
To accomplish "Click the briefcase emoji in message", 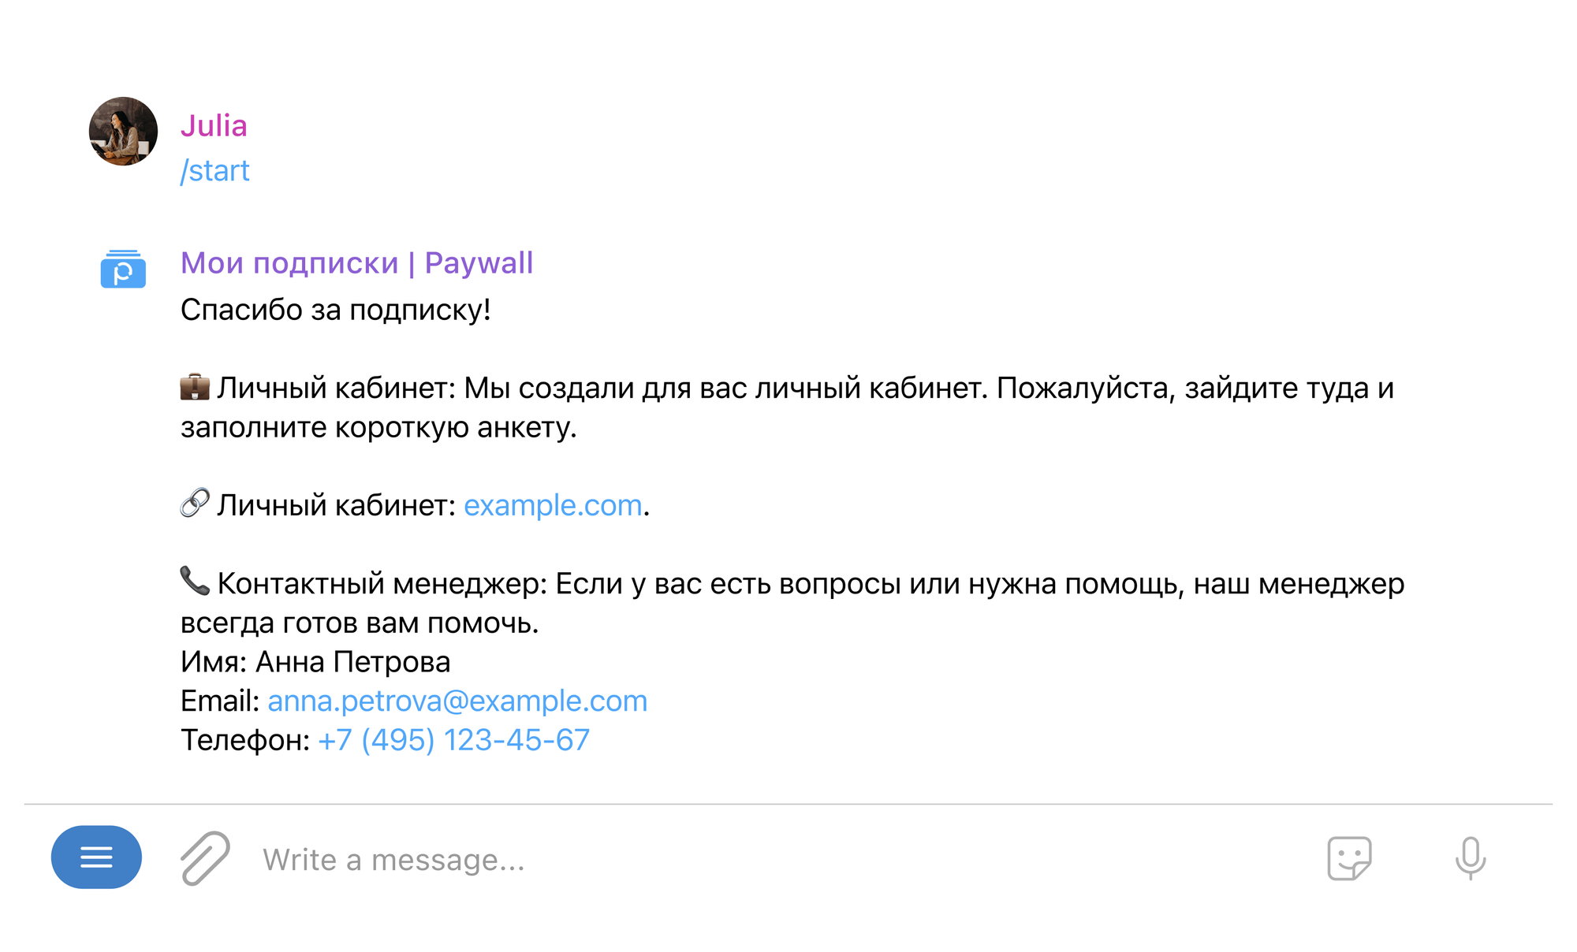I will pos(195,388).
